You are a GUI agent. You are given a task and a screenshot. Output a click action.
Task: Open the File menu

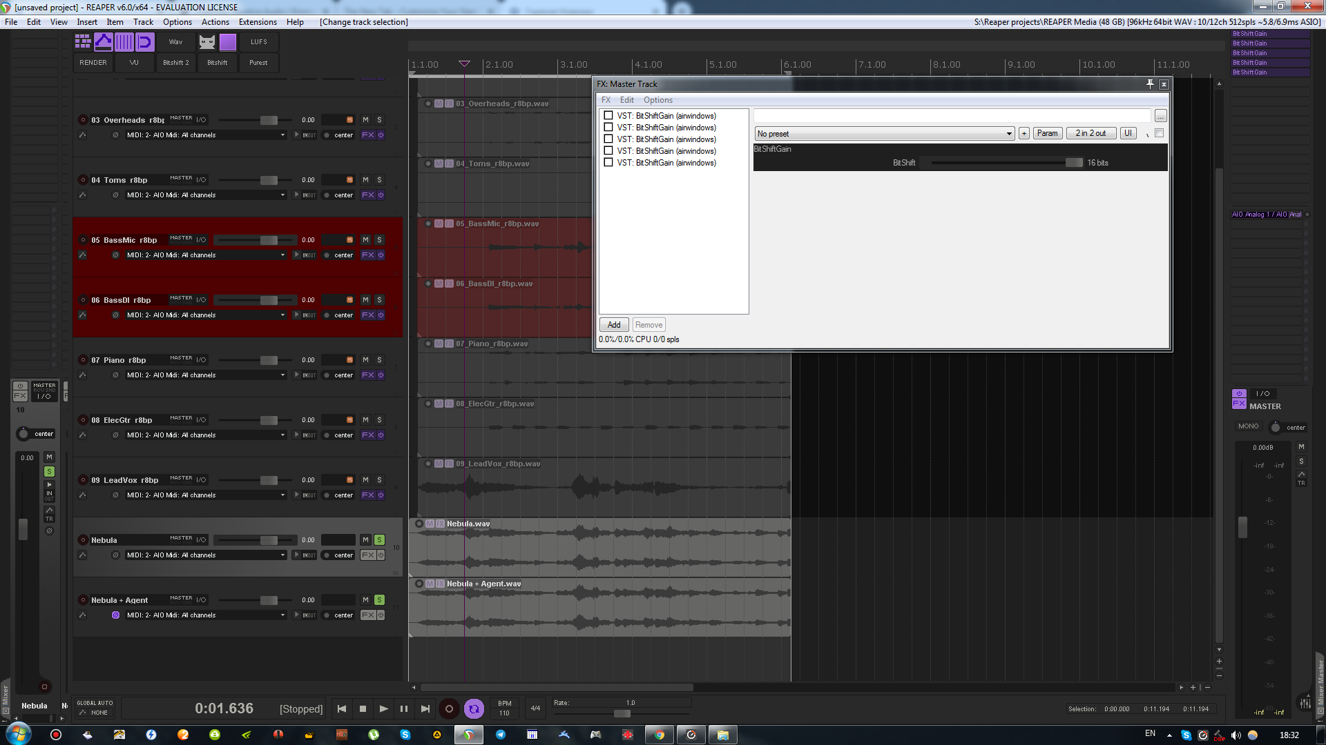pos(11,22)
